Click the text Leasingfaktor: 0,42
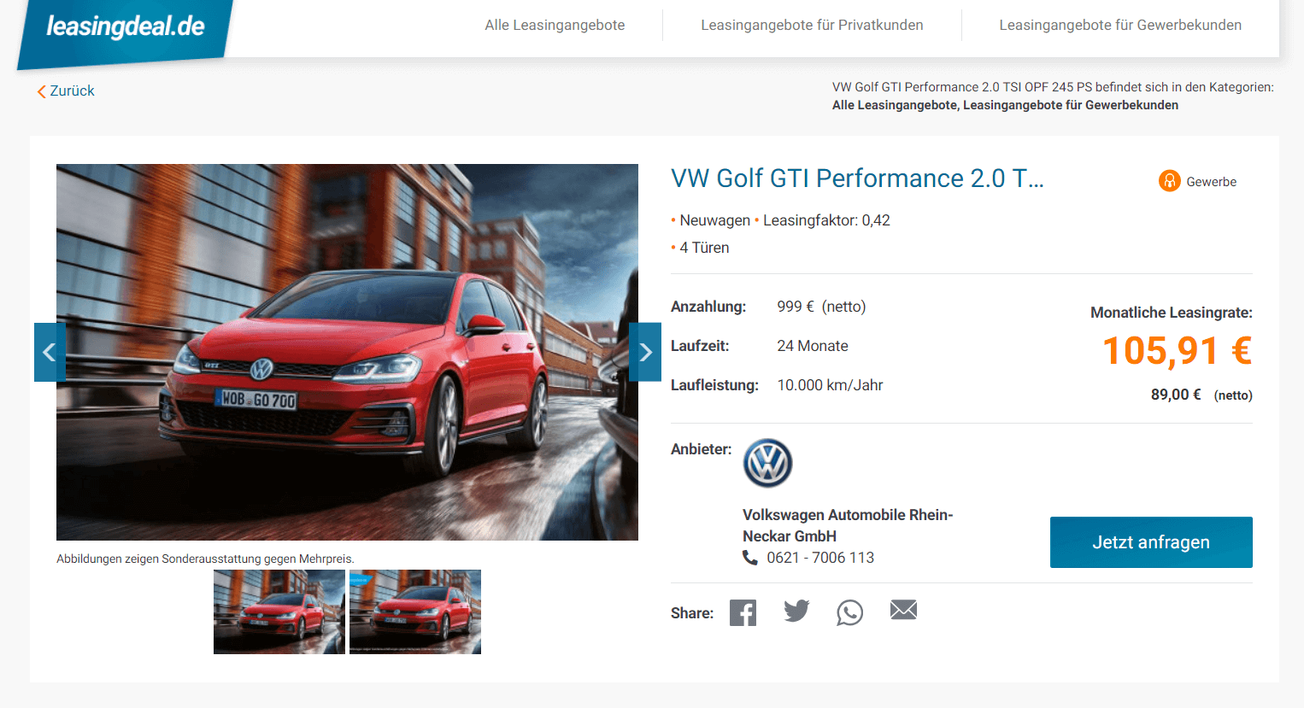This screenshot has width=1304, height=708. [x=826, y=220]
